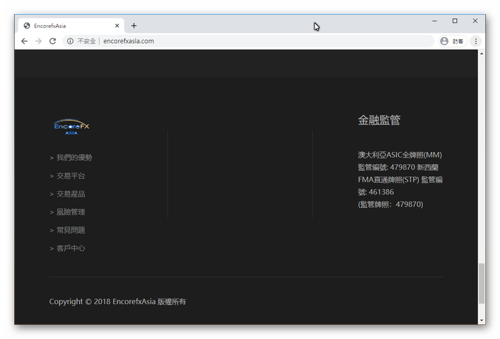Screen dimensions: 500x339
Task: Minimize the Chrome window
Action: [435, 21]
